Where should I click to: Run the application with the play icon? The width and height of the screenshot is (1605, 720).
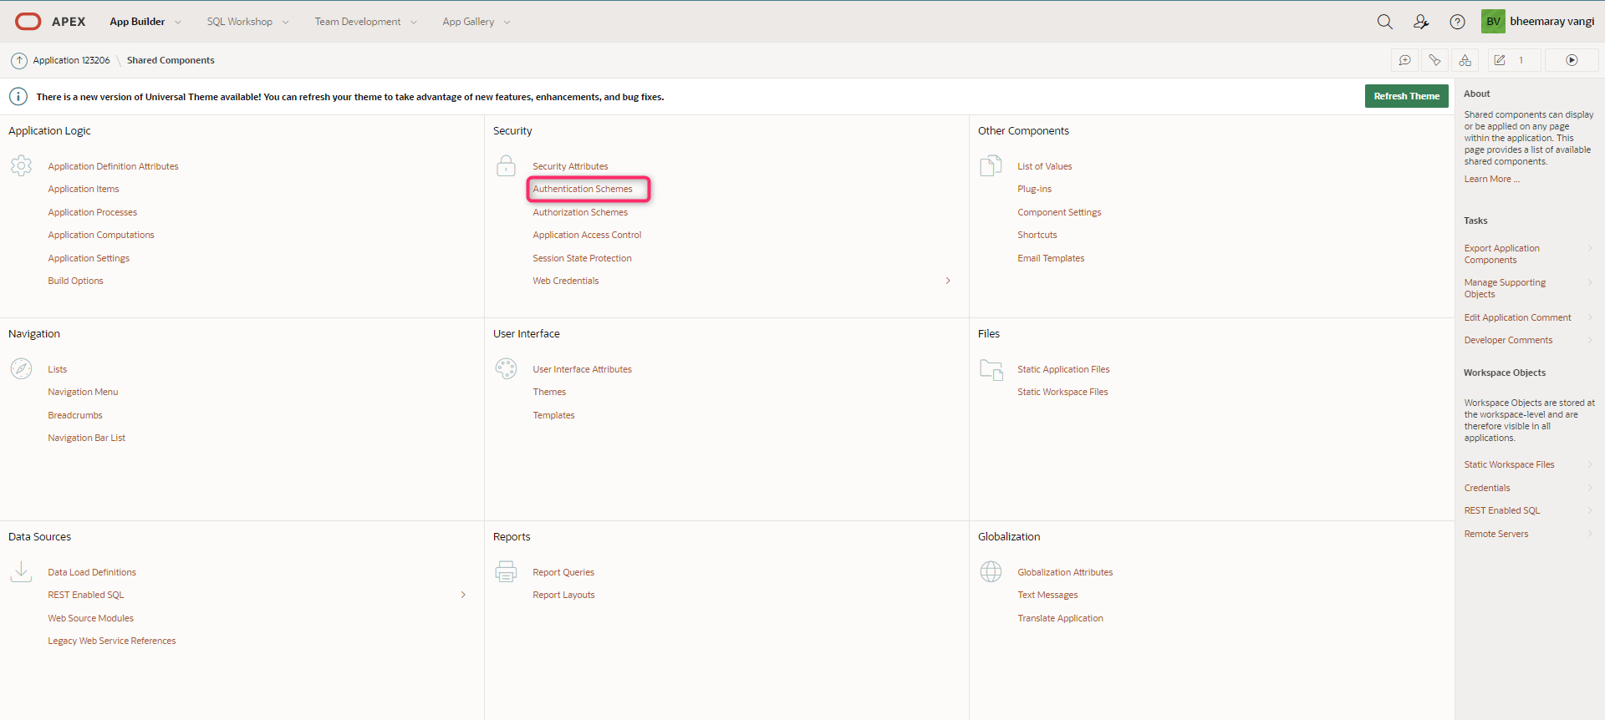pos(1572,60)
